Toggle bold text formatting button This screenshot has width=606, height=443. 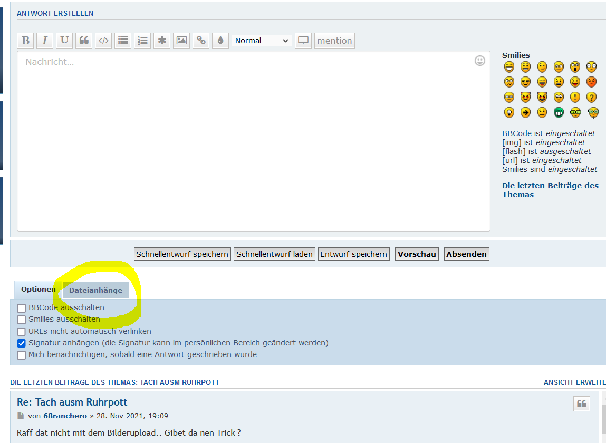[25, 41]
